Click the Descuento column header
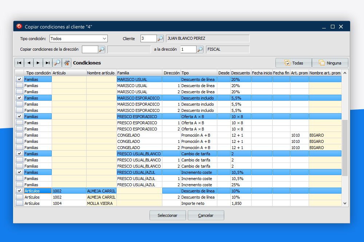The width and height of the screenshot is (364, 242). point(240,73)
